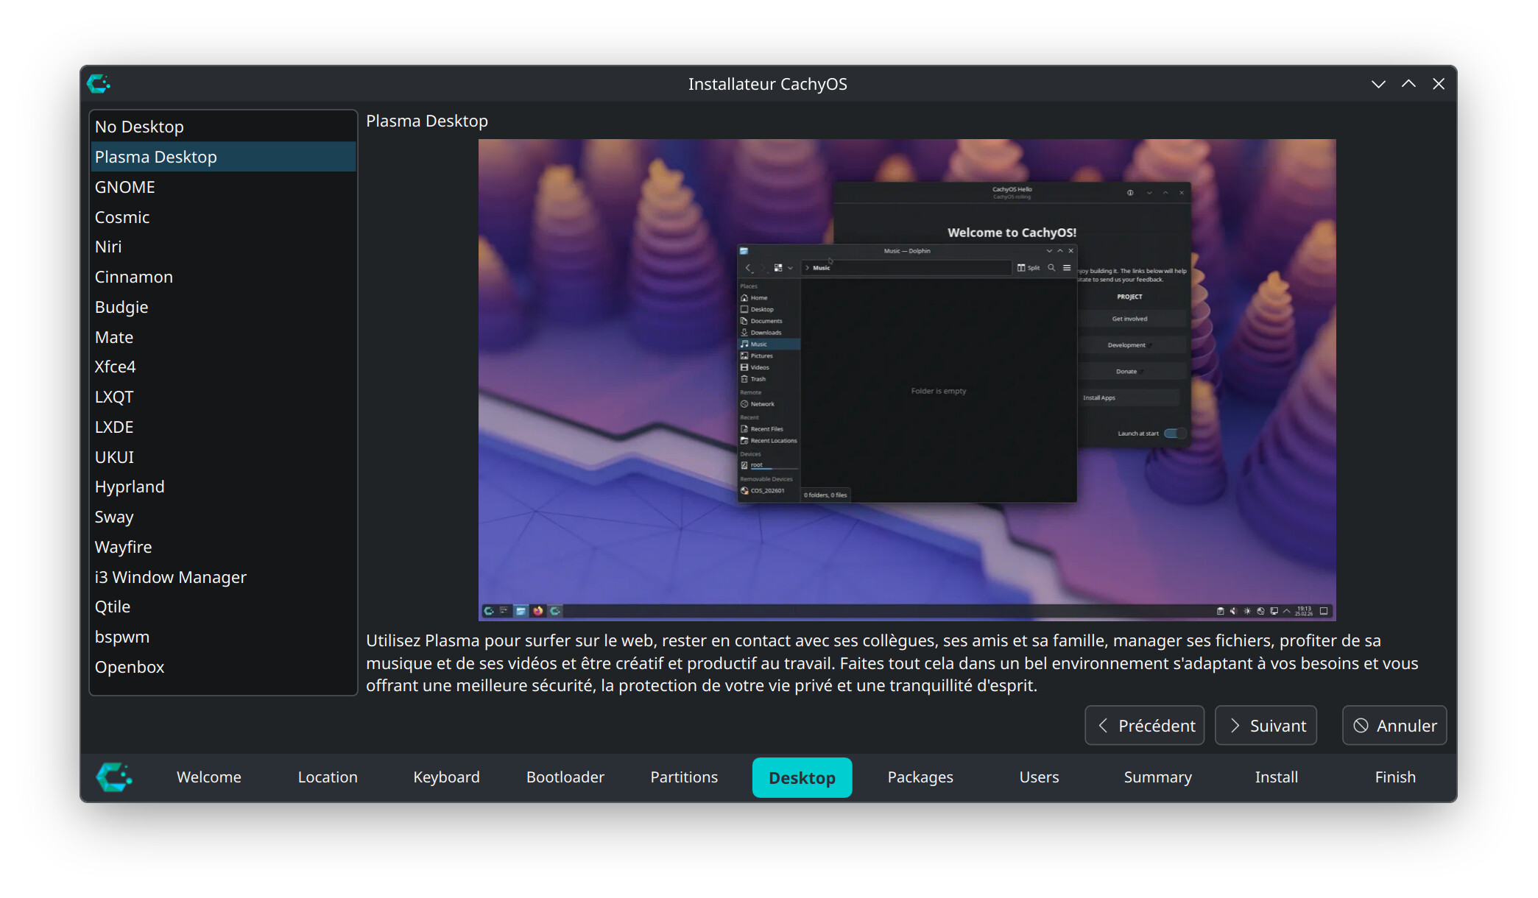Viewport: 1538px width, 898px height.
Task: Switch to the Partitions step tab
Action: (684, 777)
